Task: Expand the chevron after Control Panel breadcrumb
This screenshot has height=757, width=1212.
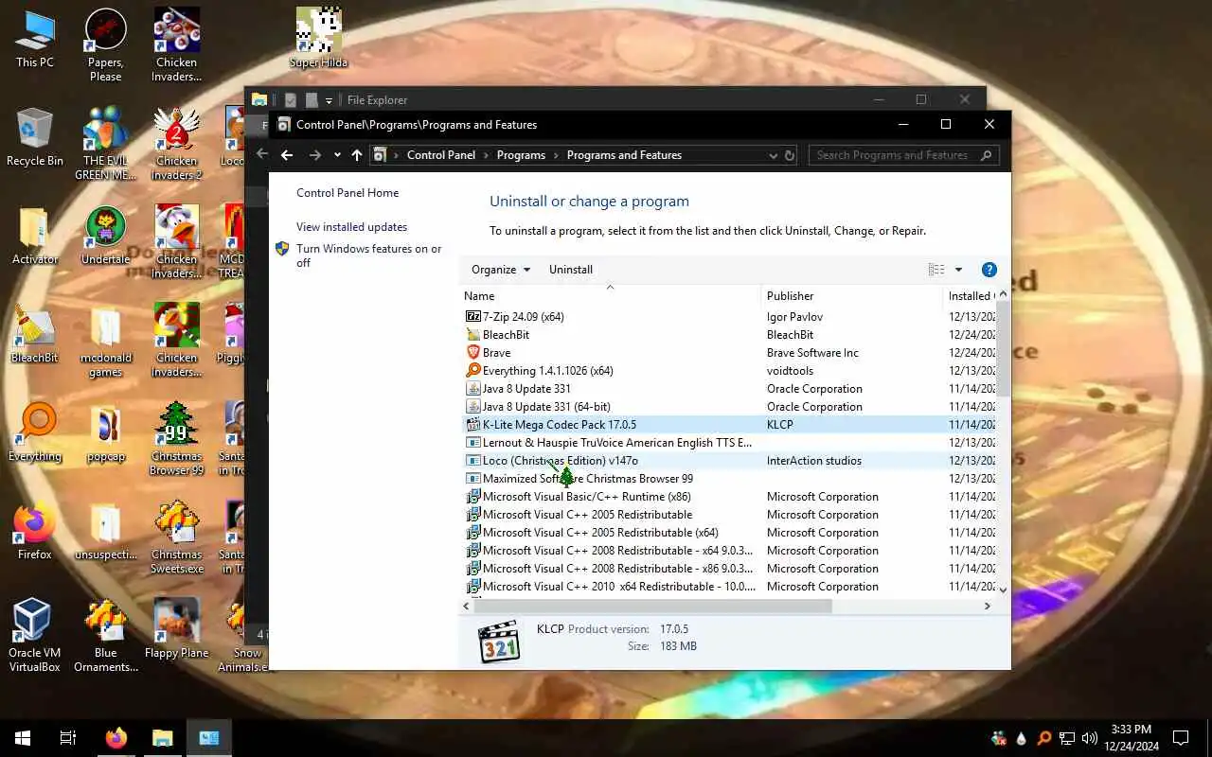Action: coord(486,155)
